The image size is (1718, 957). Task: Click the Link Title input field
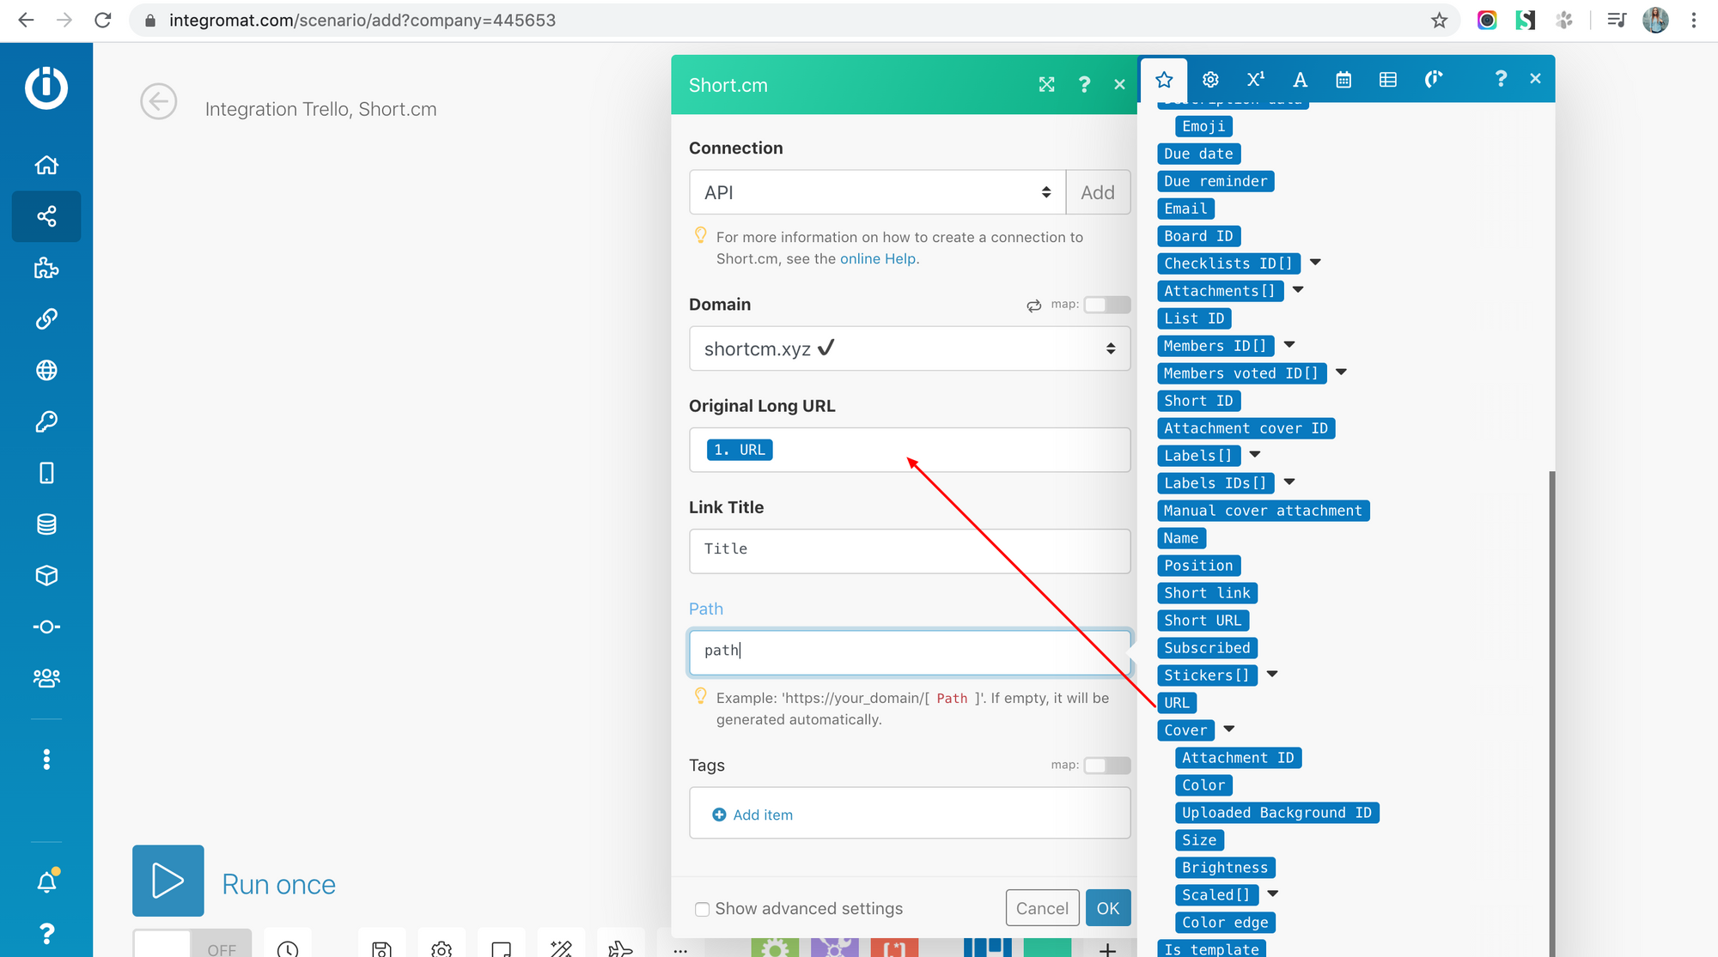(909, 550)
